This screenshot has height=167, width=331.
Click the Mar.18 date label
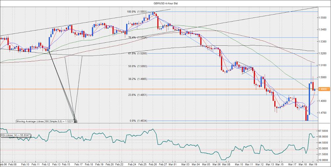[303, 164]
